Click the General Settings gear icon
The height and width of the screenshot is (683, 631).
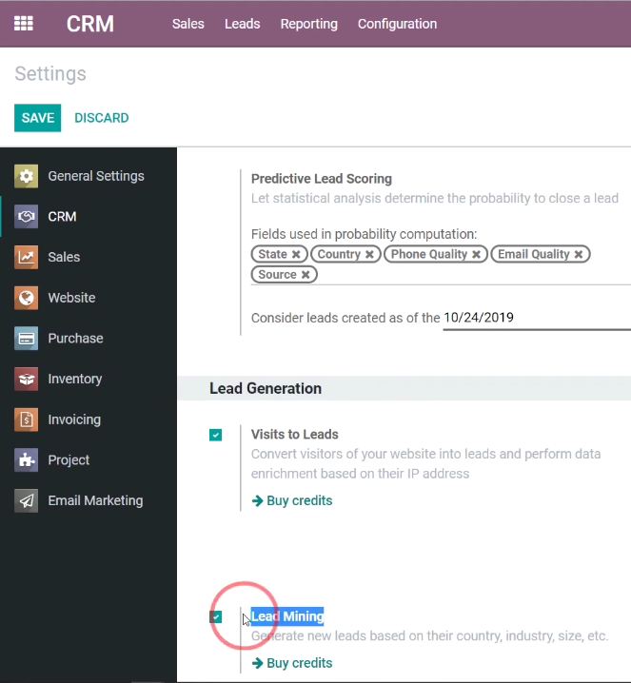[x=26, y=176]
